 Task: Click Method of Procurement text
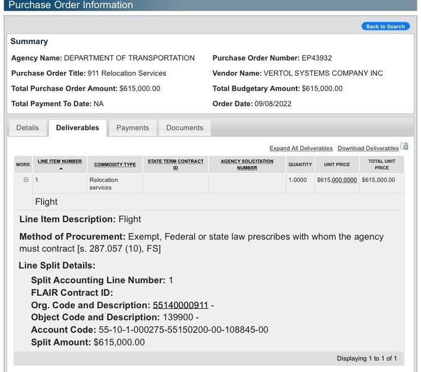(201, 242)
